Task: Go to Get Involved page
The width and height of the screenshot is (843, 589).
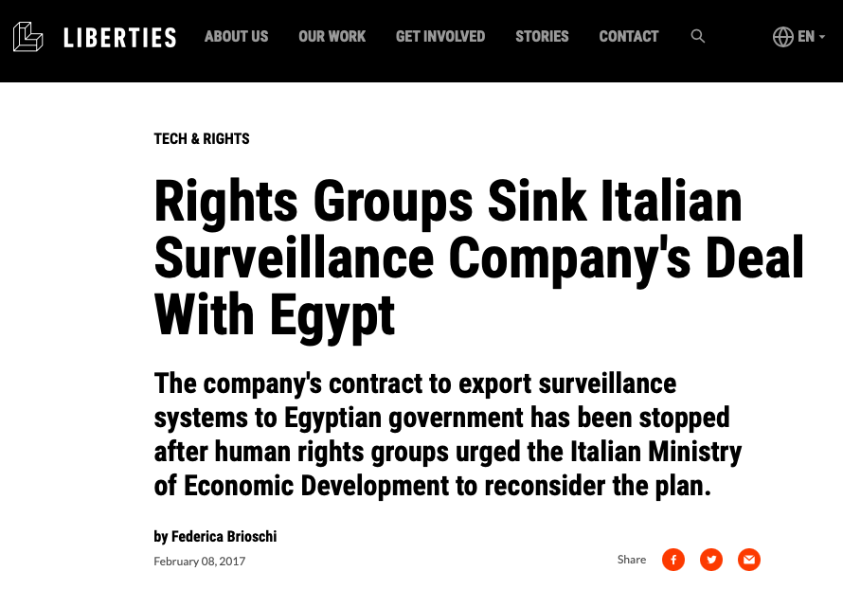Action: pyautogui.click(x=440, y=37)
